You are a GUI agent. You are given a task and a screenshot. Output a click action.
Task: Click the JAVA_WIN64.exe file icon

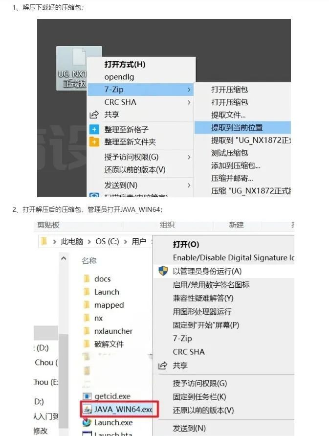tap(88, 409)
